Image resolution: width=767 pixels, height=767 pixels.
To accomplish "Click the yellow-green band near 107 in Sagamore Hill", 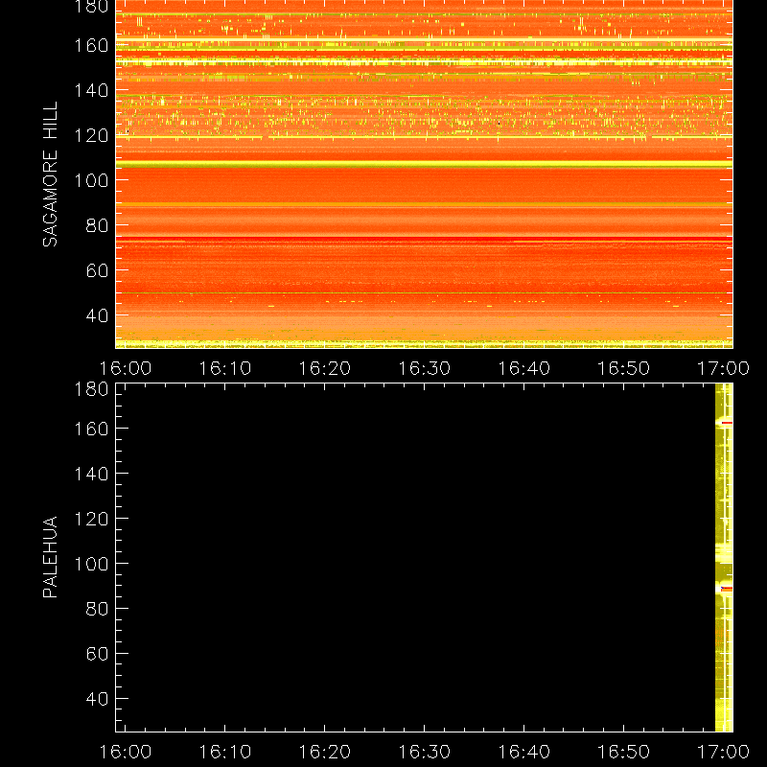I will tap(424, 165).
